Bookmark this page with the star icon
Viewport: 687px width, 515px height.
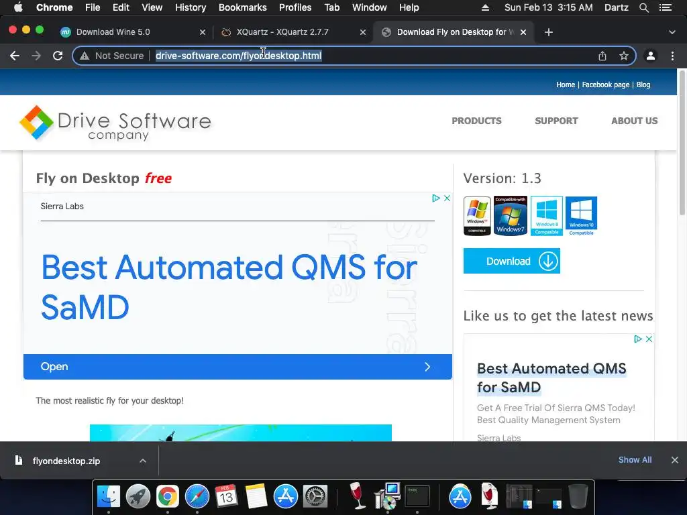pos(624,56)
